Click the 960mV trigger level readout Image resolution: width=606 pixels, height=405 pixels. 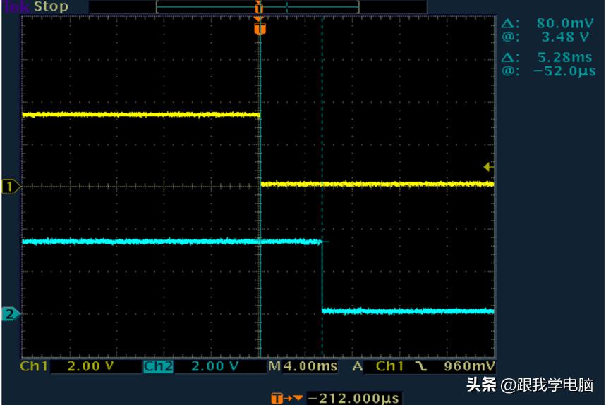pos(469,367)
